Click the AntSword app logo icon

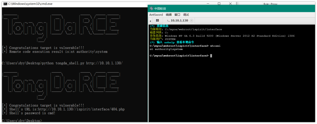coord(151,8)
